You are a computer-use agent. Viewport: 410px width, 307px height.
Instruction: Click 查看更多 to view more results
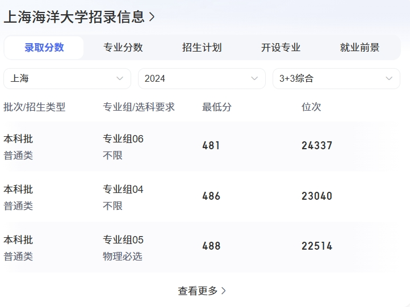pyautogui.click(x=202, y=291)
